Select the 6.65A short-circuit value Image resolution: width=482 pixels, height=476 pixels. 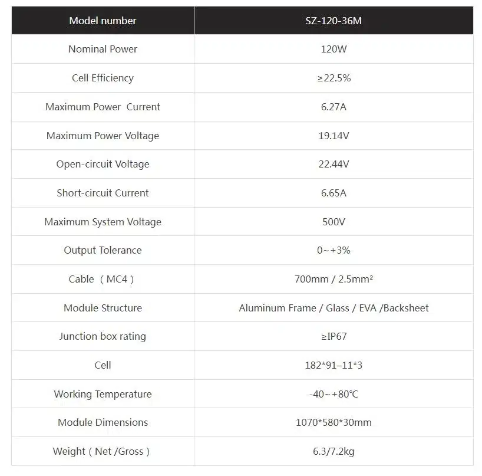(x=334, y=193)
